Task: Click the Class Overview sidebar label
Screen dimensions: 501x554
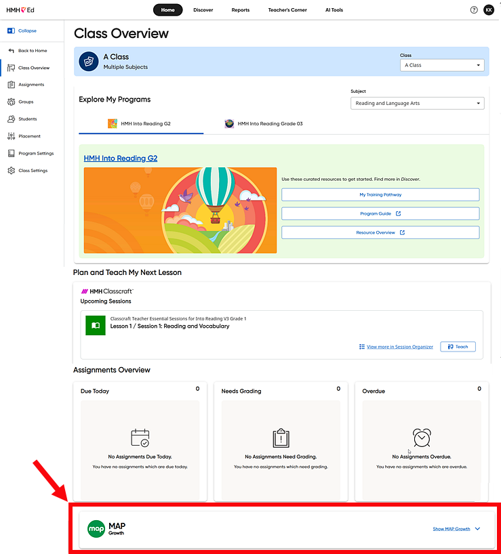Action: [34, 68]
